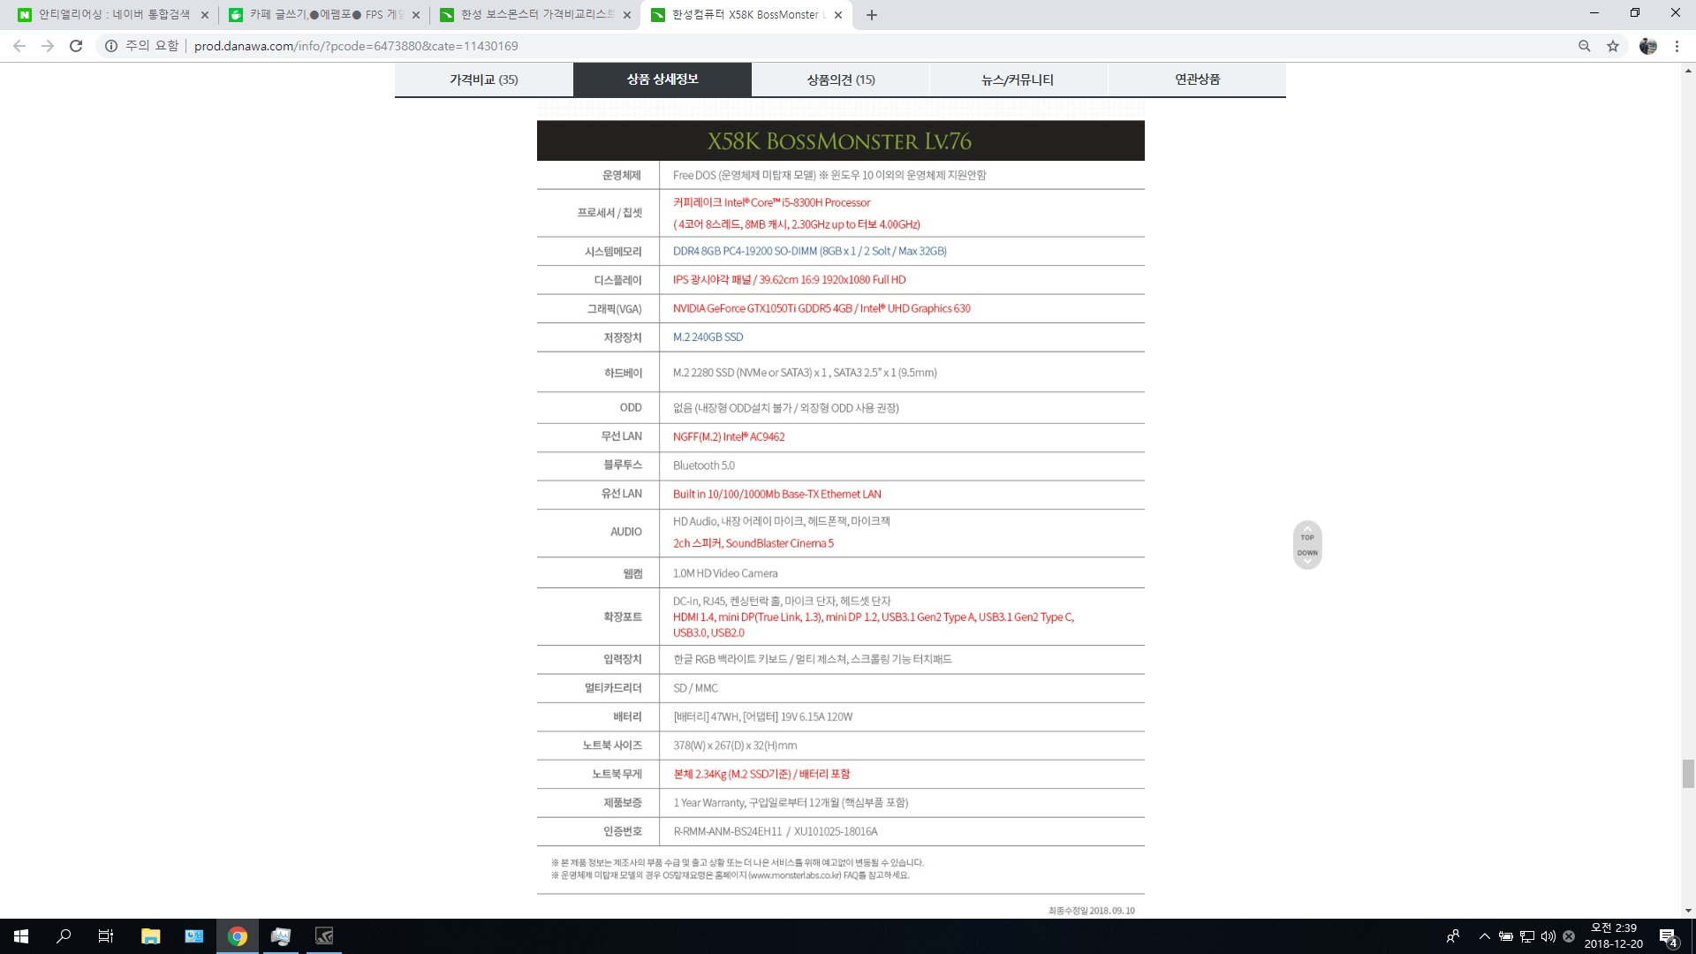Select the DDR4 8GB PC4-19200 memory text

pyautogui.click(x=809, y=251)
